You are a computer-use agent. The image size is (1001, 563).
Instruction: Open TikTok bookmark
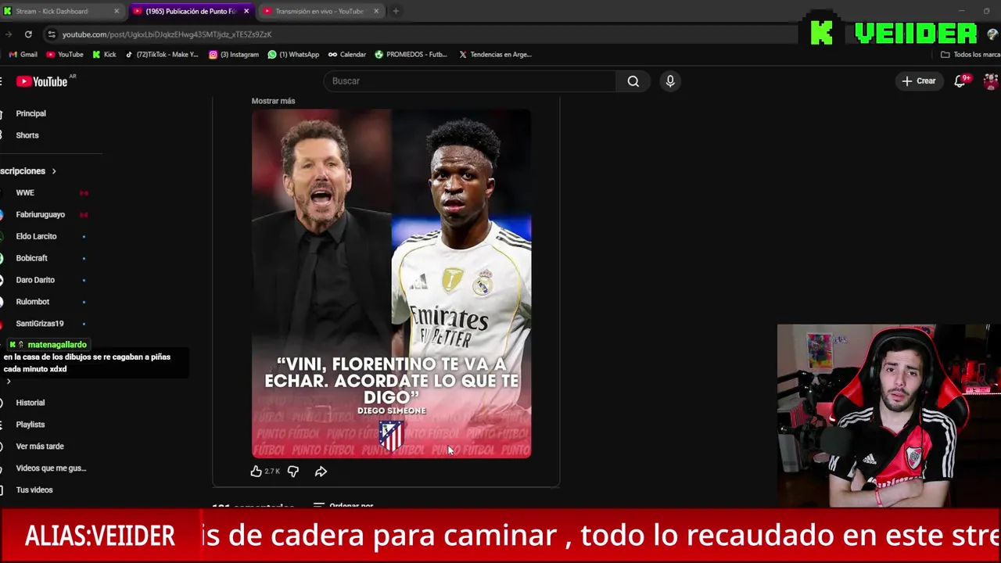[x=162, y=55]
